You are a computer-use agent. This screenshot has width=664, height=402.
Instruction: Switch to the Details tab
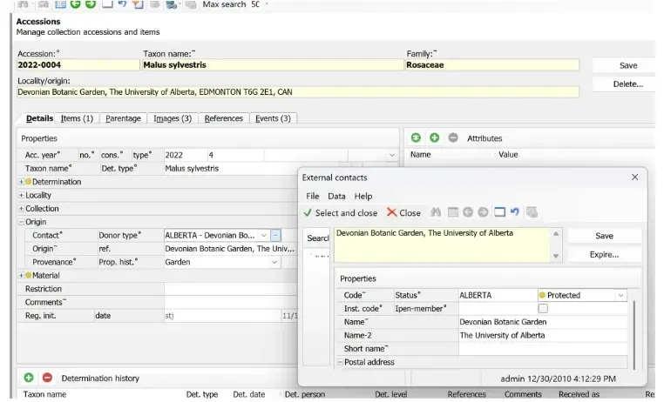tap(39, 118)
